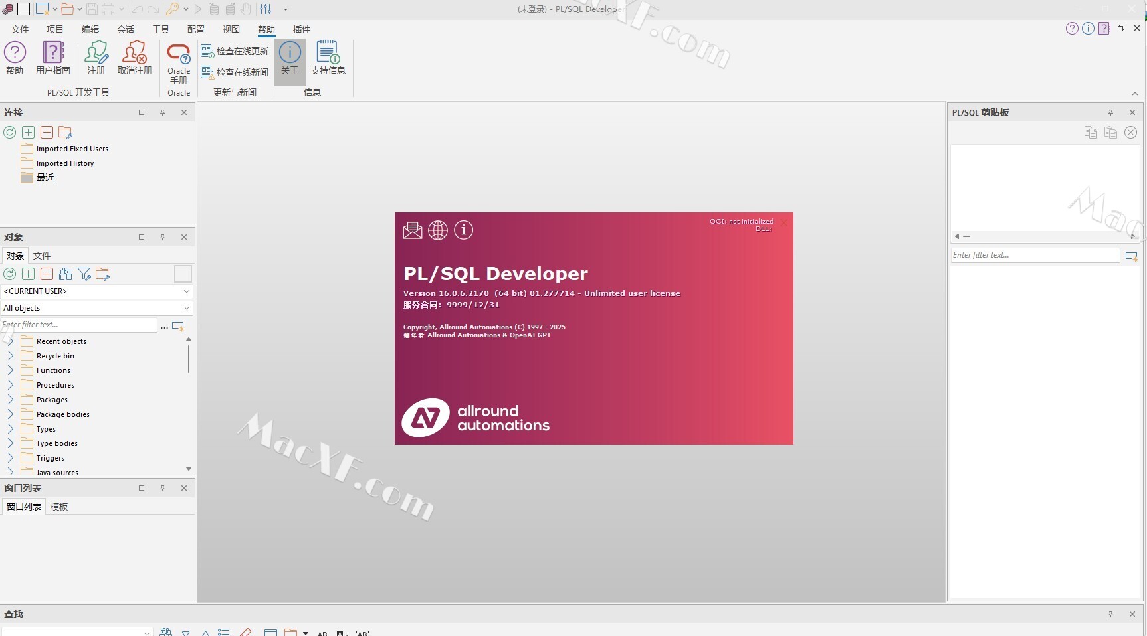Add a connection with the plus icon in 连接
The height and width of the screenshot is (636, 1147).
pyautogui.click(x=29, y=133)
